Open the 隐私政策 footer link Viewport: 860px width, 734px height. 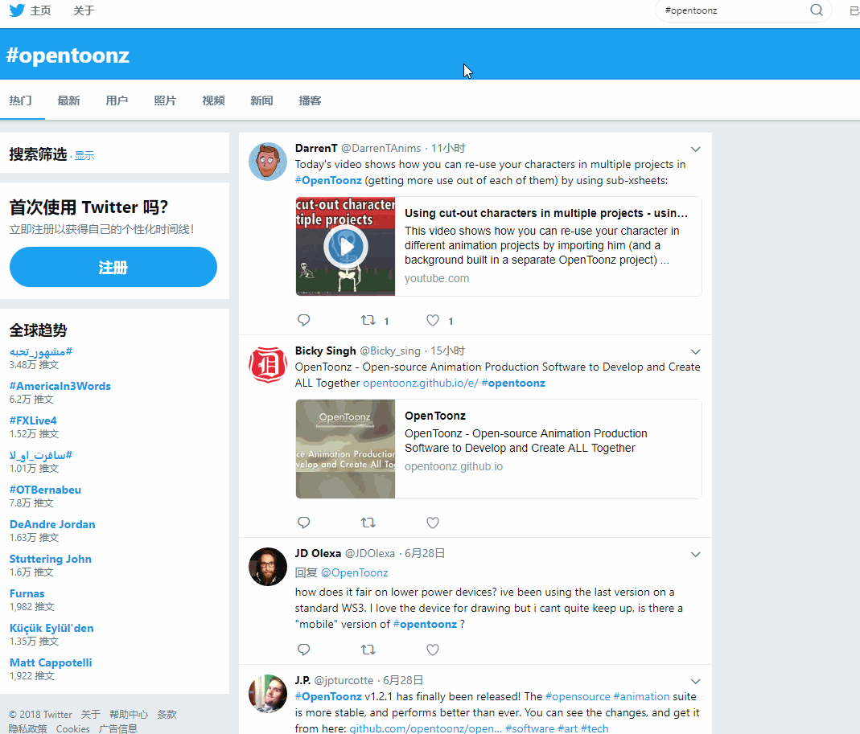pyautogui.click(x=27, y=728)
